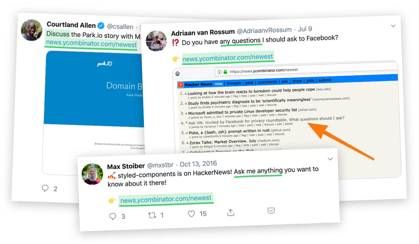Click reply icon on Courtland Allen's tweet
The width and height of the screenshot is (419, 244).
coord(45,188)
